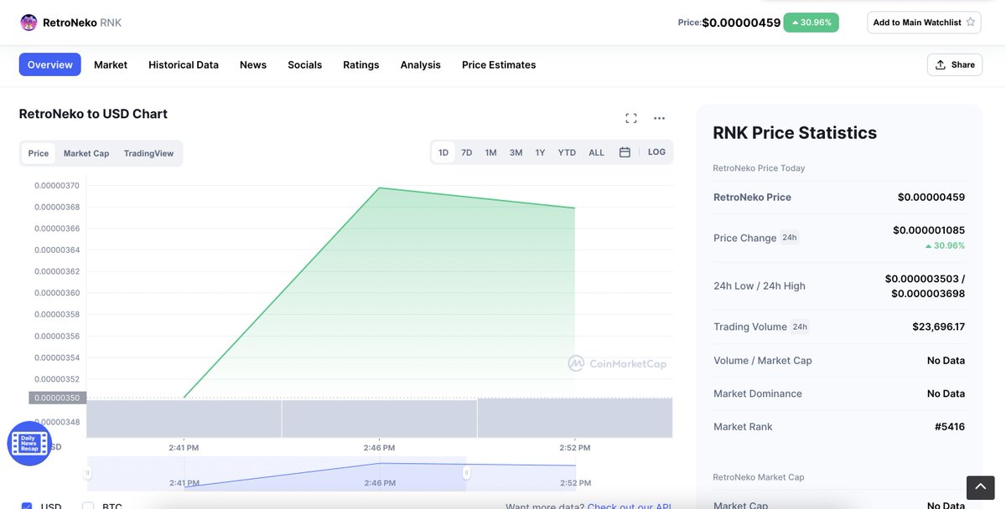
Task: Click the star icon on Add to Main Watchlist
Action: point(971,23)
